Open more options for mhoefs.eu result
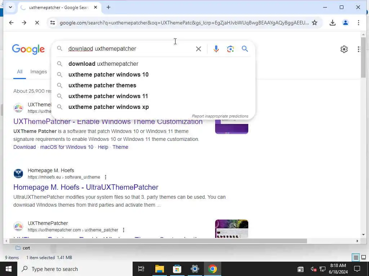The width and height of the screenshot is (369, 276). click(106, 177)
